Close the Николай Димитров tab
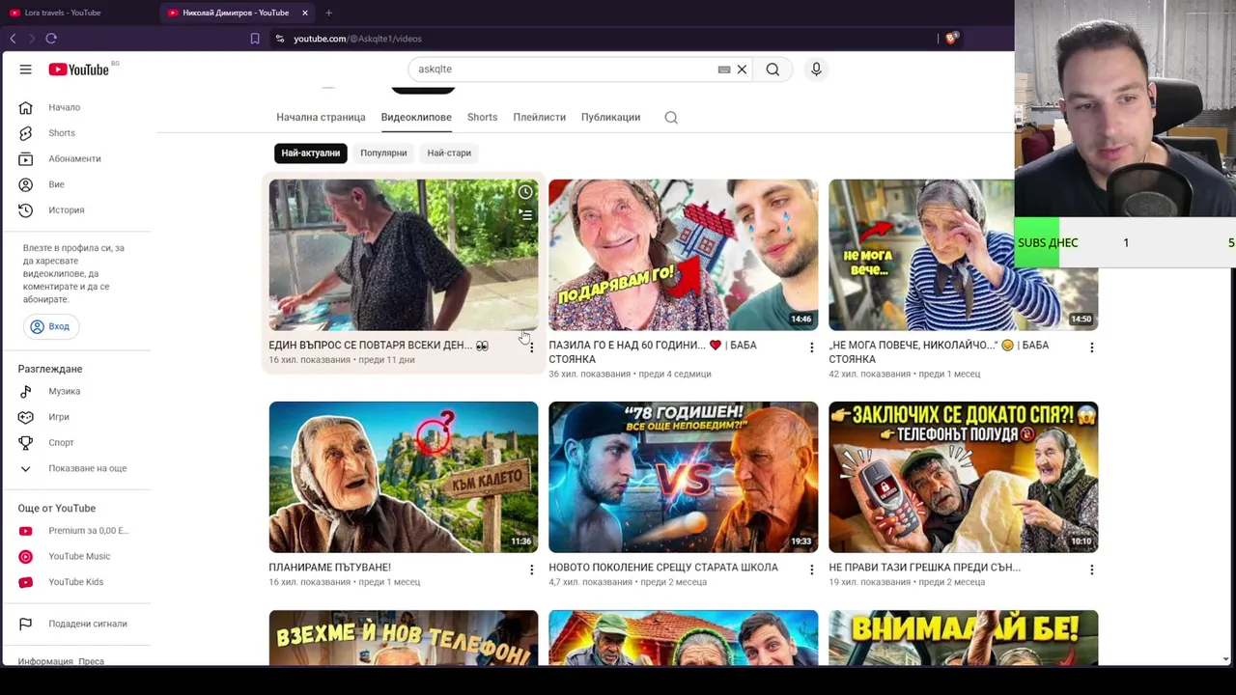 click(305, 13)
